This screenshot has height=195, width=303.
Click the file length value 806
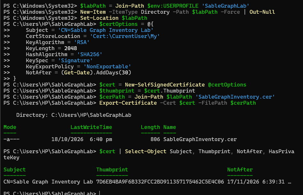tap(155, 139)
